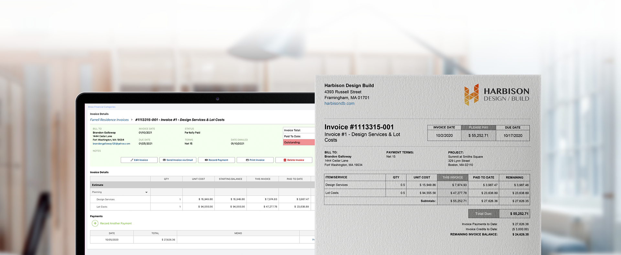621x255 pixels.
Task: Click the Lot Costs row in laptop table
Action: tap(202, 207)
